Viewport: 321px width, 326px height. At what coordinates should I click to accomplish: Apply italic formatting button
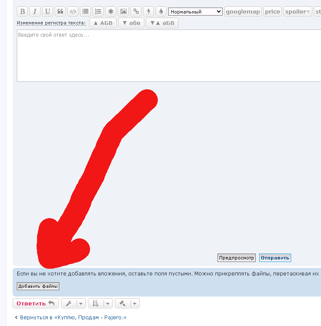[x=35, y=11]
